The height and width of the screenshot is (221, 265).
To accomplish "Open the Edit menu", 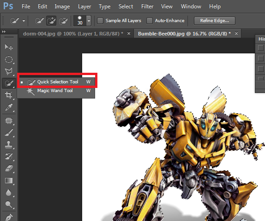I will point(42,6).
